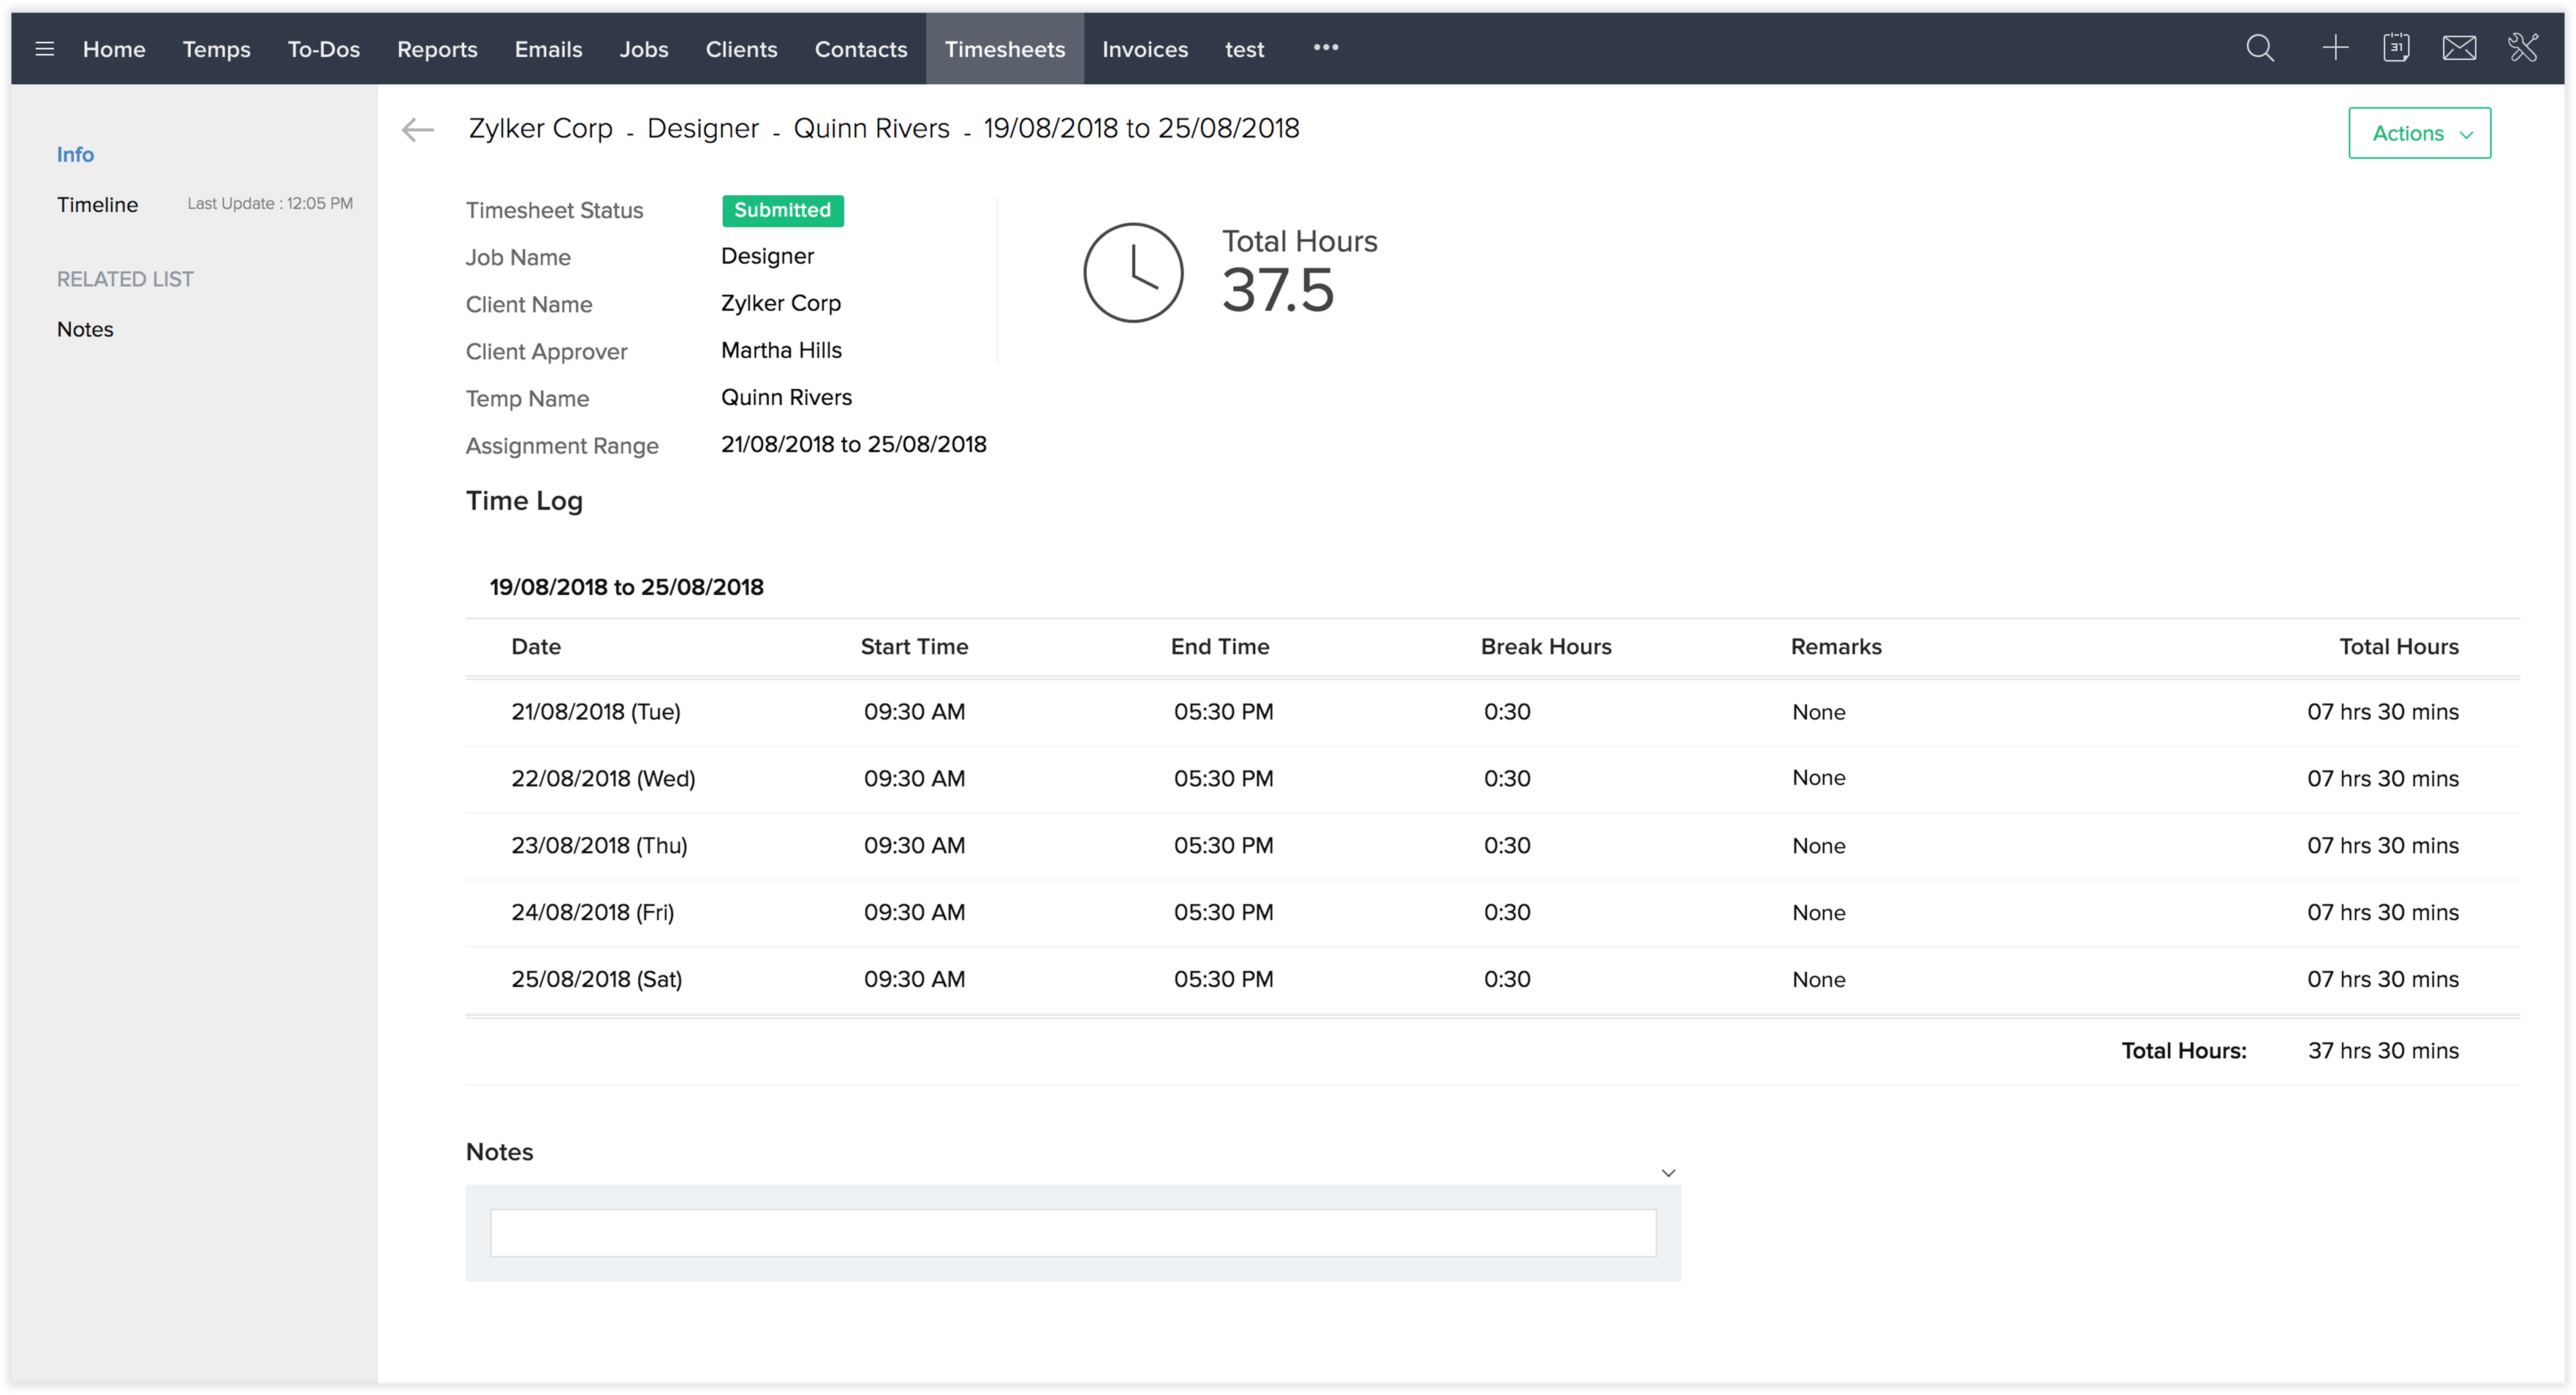Click the Submitted status badge
This screenshot has width=2576, height=1395.
tap(782, 210)
